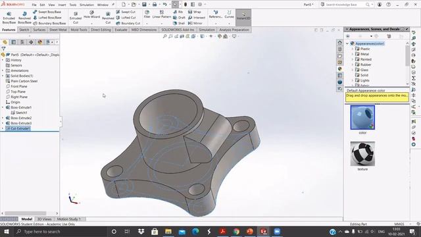Select the Extruded Boss/Base tool

9,18
